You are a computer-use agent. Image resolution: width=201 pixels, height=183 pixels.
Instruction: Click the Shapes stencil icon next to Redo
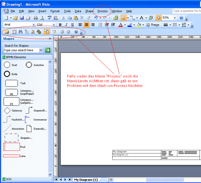116,18
